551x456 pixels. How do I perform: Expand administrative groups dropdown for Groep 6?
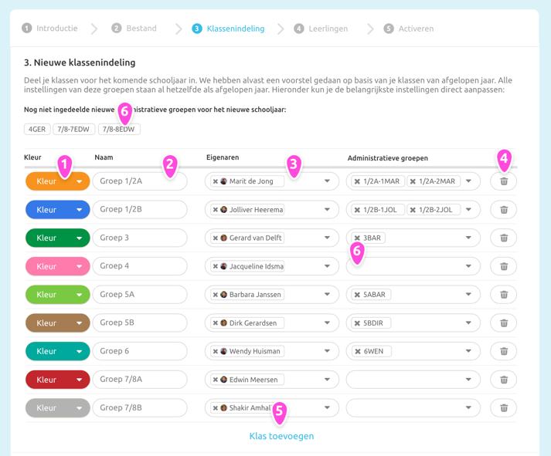tap(468, 351)
